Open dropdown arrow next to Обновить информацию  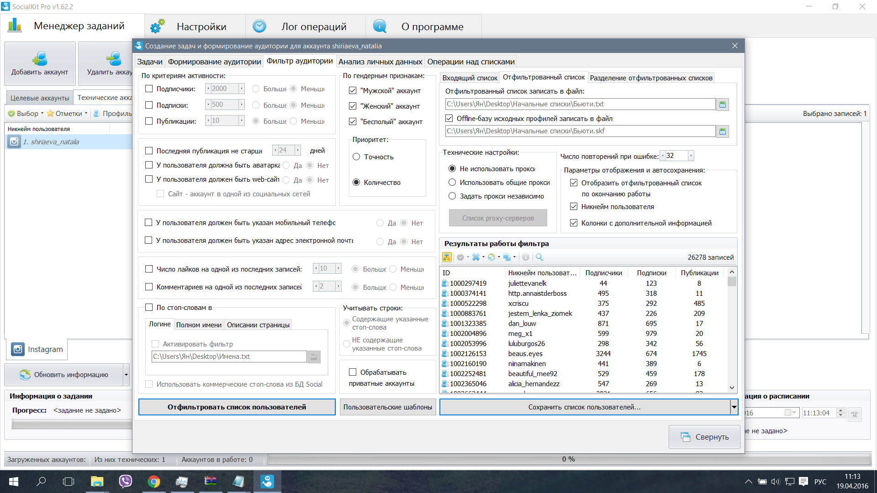[x=126, y=375]
